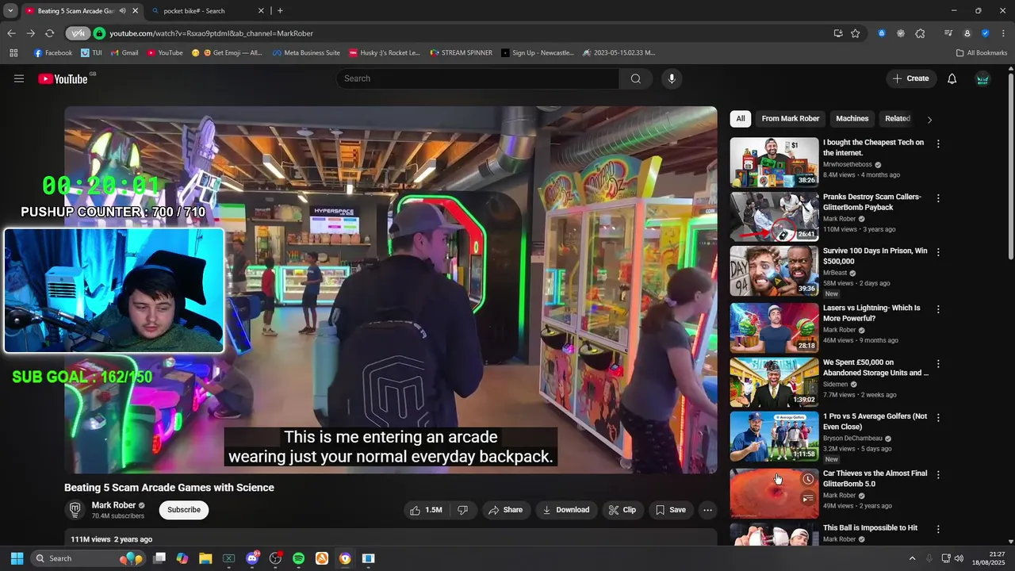Clip the video
This screenshot has height=571, width=1015.
tap(622, 510)
